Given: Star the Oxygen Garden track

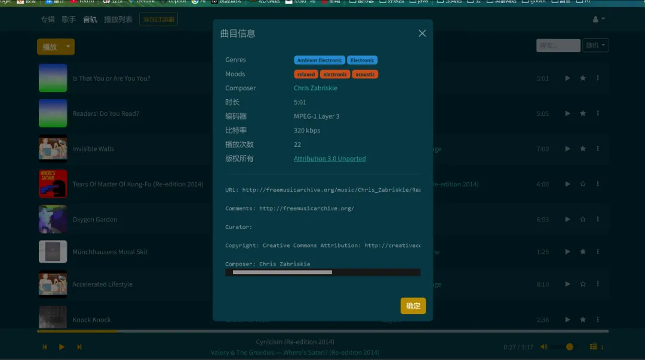Looking at the screenshot, I should click(x=582, y=219).
